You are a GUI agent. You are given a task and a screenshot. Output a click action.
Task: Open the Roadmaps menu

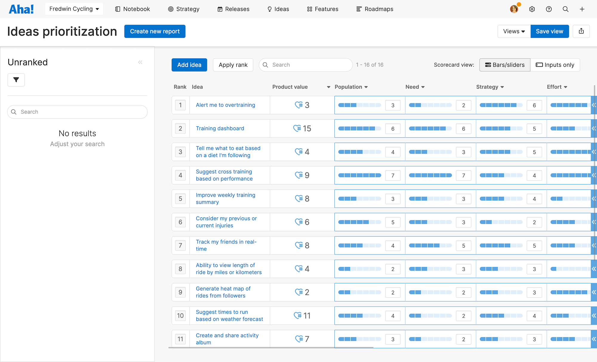(x=375, y=9)
